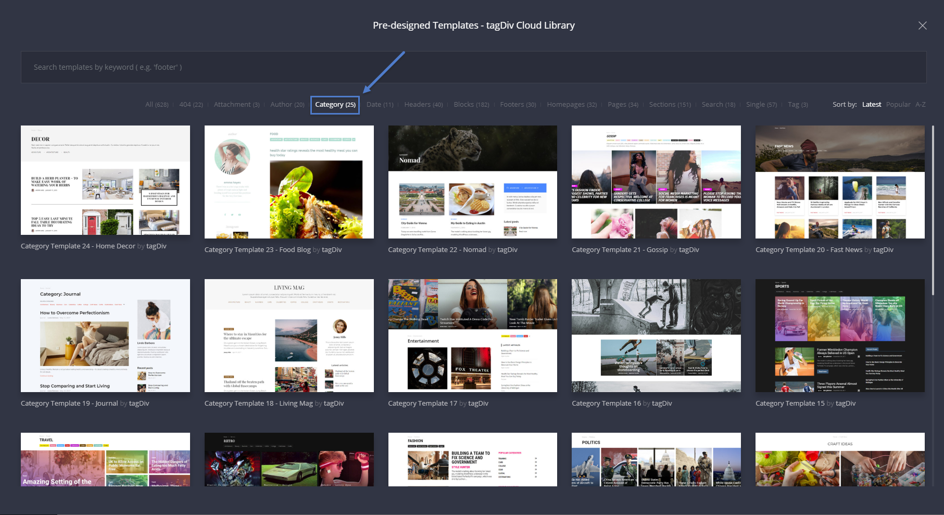Screen dimensions: 944x515
Task: Open Category Template 24 Home Decor thumbnail
Action: click(x=105, y=180)
